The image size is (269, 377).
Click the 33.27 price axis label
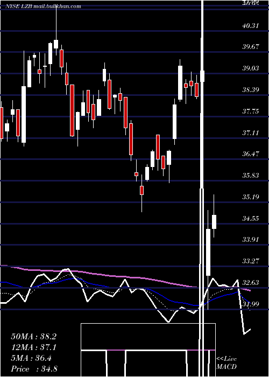pyautogui.click(x=251, y=261)
